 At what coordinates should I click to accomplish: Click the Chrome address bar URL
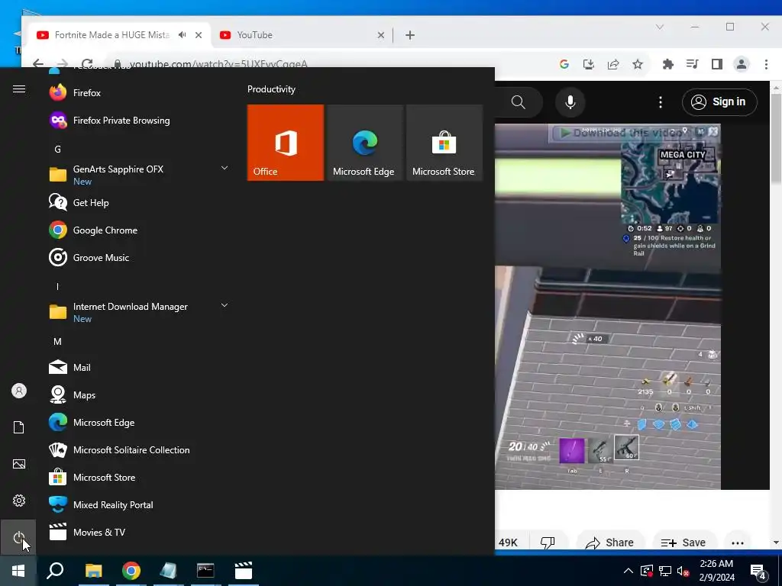[x=218, y=64]
